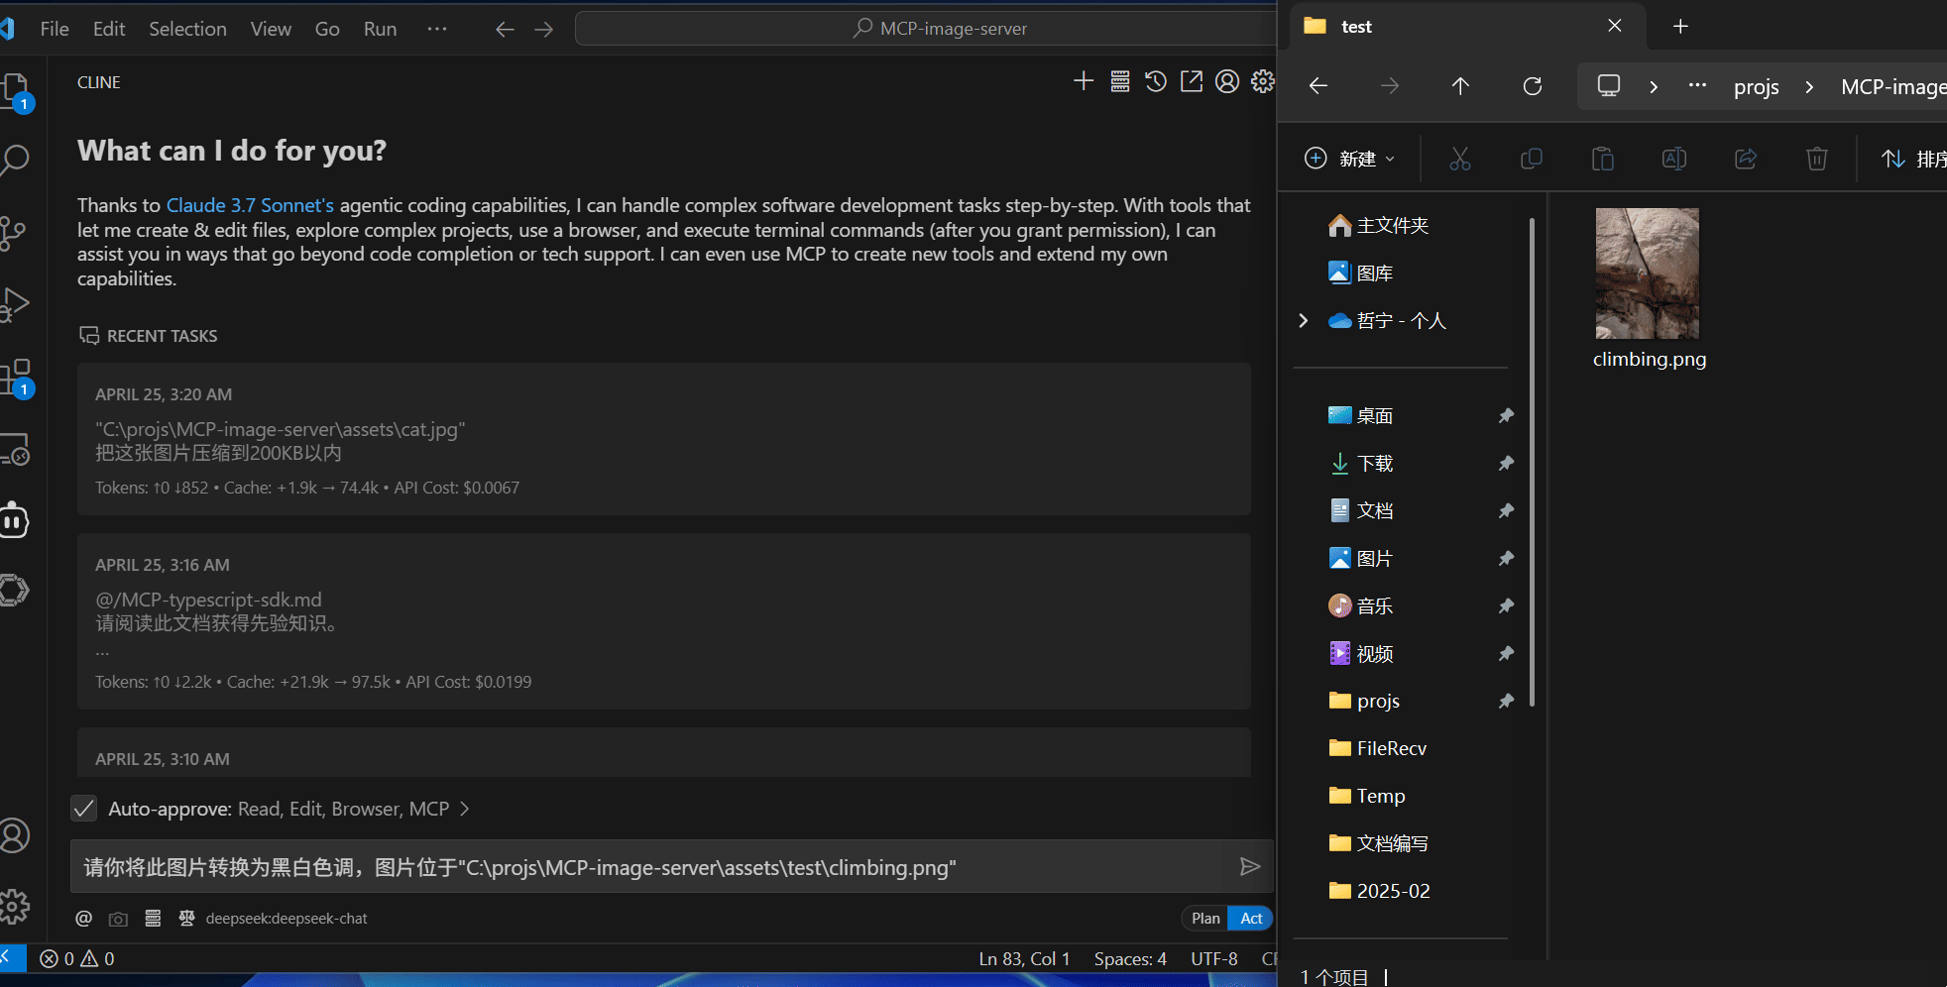This screenshot has width=1947, height=987.
Task: Select climbing.png thumbnail
Action: tap(1648, 274)
